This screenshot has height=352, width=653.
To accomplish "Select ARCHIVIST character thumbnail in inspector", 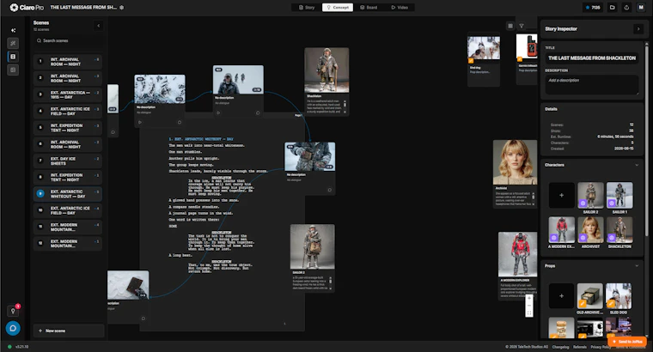I will pos(590,230).
